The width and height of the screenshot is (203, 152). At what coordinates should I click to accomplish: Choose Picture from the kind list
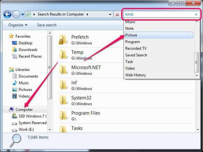pyautogui.click(x=131, y=35)
